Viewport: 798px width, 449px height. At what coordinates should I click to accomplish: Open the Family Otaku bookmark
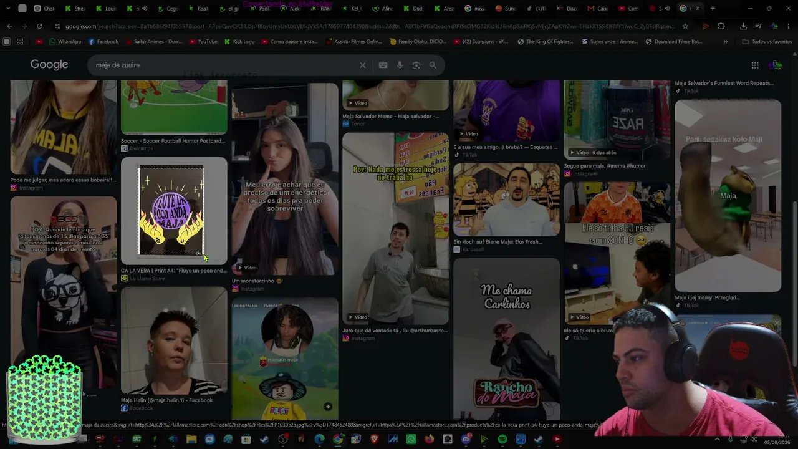[x=417, y=41]
